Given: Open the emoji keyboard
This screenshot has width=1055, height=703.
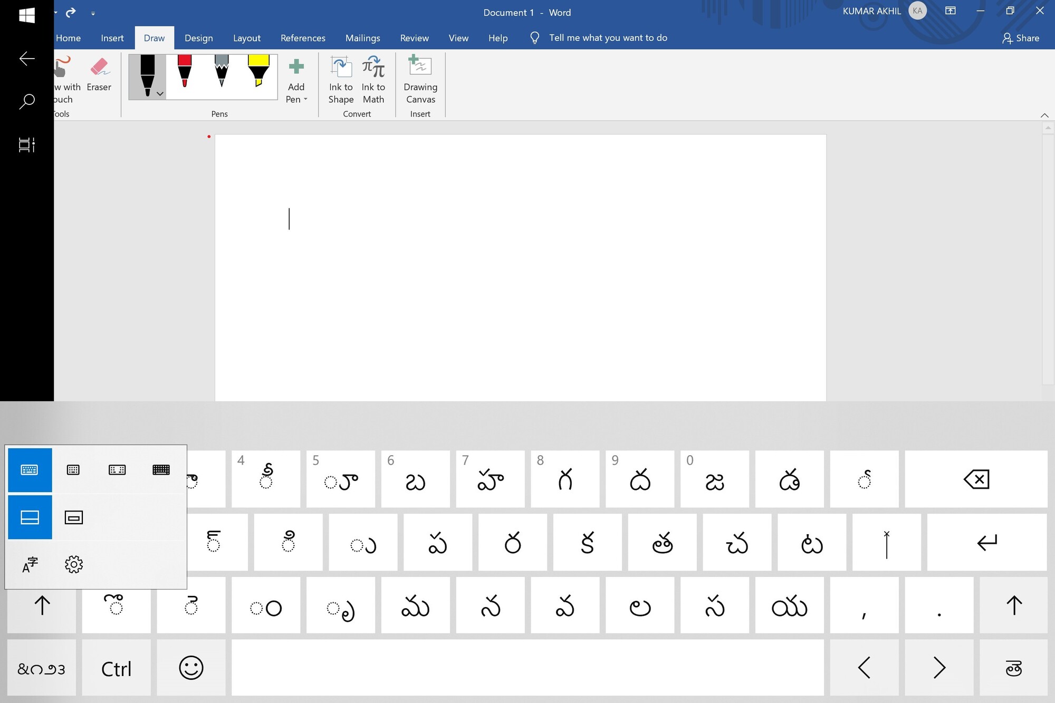Looking at the screenshot, I should pyautogui.click(x=191, y=668).
